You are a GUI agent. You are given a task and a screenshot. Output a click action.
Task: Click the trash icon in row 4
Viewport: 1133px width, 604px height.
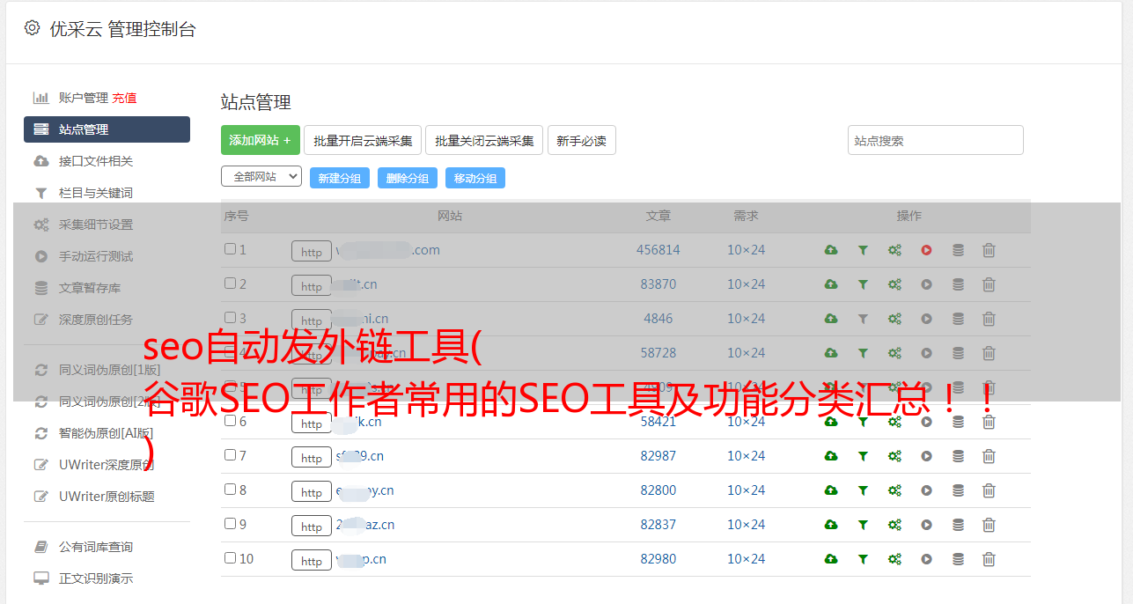click(x=989, y=353)
